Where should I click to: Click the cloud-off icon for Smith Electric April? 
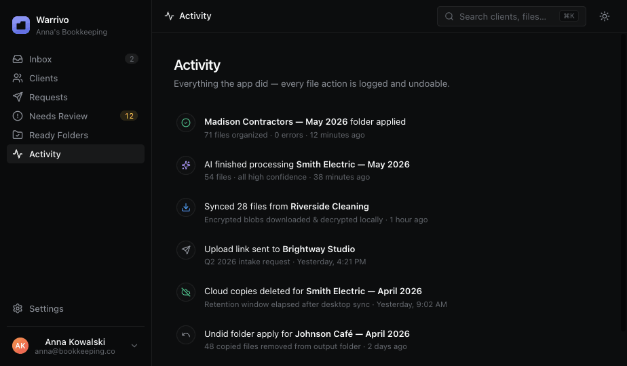point(186,292)
